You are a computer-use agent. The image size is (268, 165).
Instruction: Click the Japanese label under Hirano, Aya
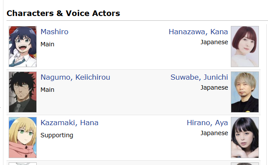pos(214,133)
